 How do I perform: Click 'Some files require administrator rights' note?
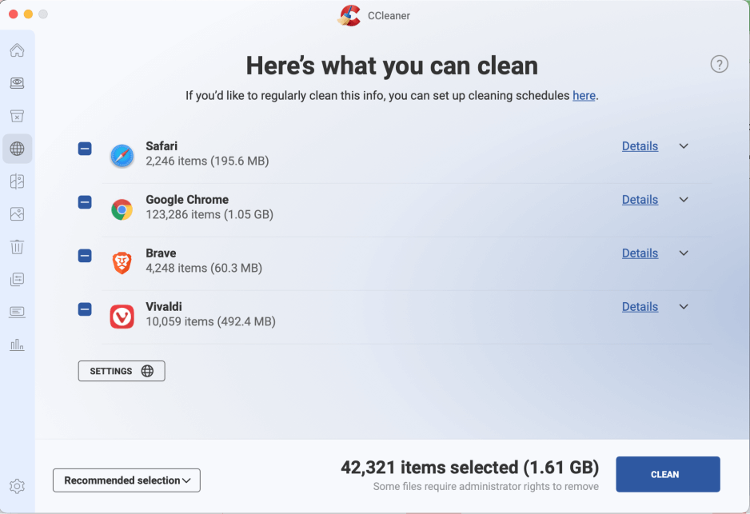(486, 487)
